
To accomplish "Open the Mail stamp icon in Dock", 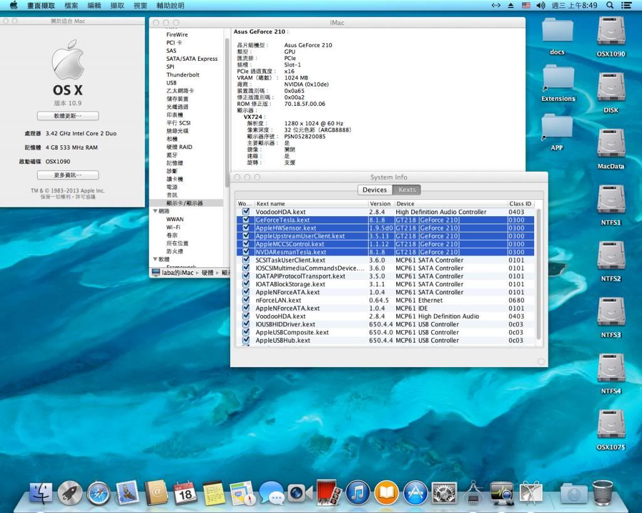I will click(128, 492).
